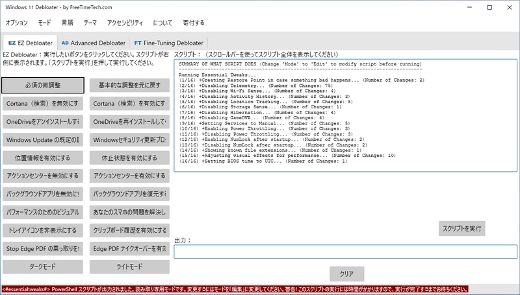Viewport: 520px width, 295px height.
Task: Open the テーマ menu
Action: 90,23
